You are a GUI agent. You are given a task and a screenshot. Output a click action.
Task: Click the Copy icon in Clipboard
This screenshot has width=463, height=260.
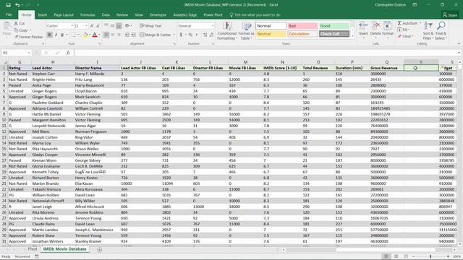point(16,30)
